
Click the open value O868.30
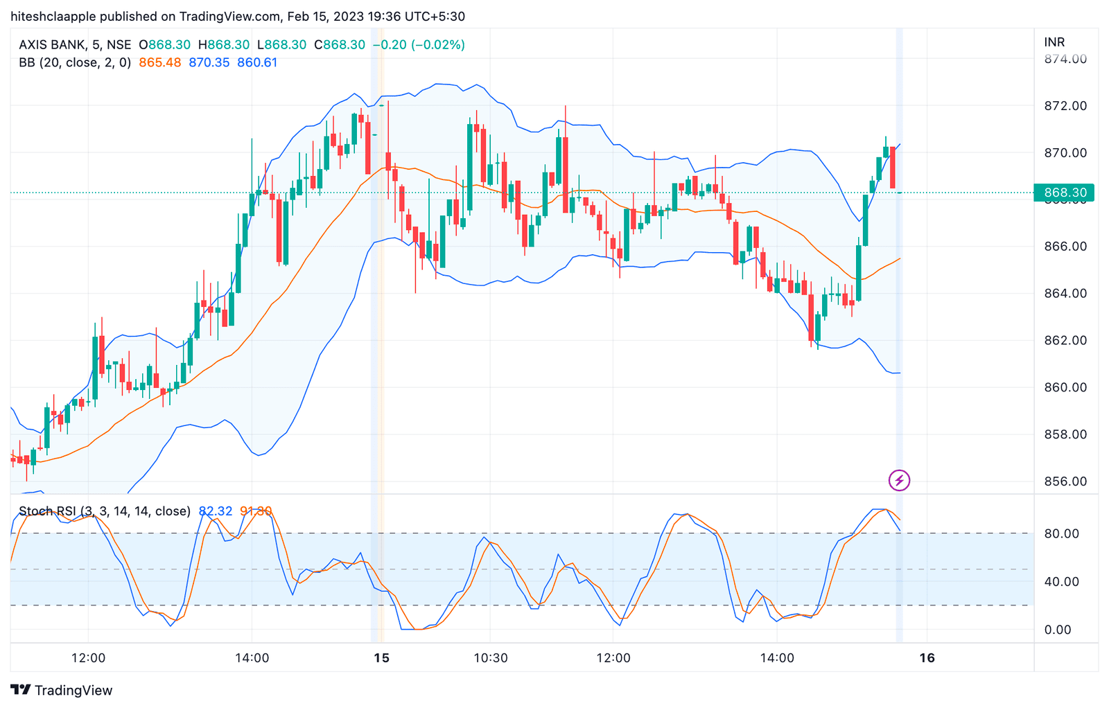pyautogui.click(x=164, y=45)
